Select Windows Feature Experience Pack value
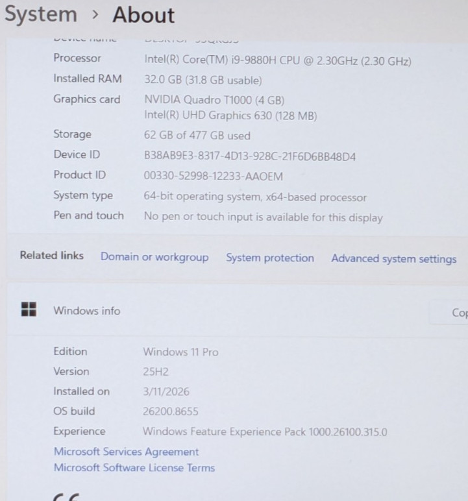This screenshot has width=468, height=501. tap(265, 432)
